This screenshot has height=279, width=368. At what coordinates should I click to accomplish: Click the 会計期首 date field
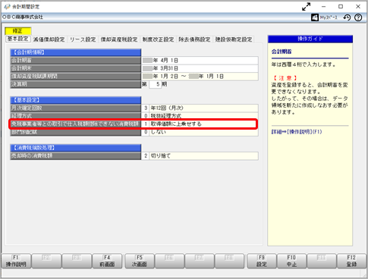coord(200,61)
